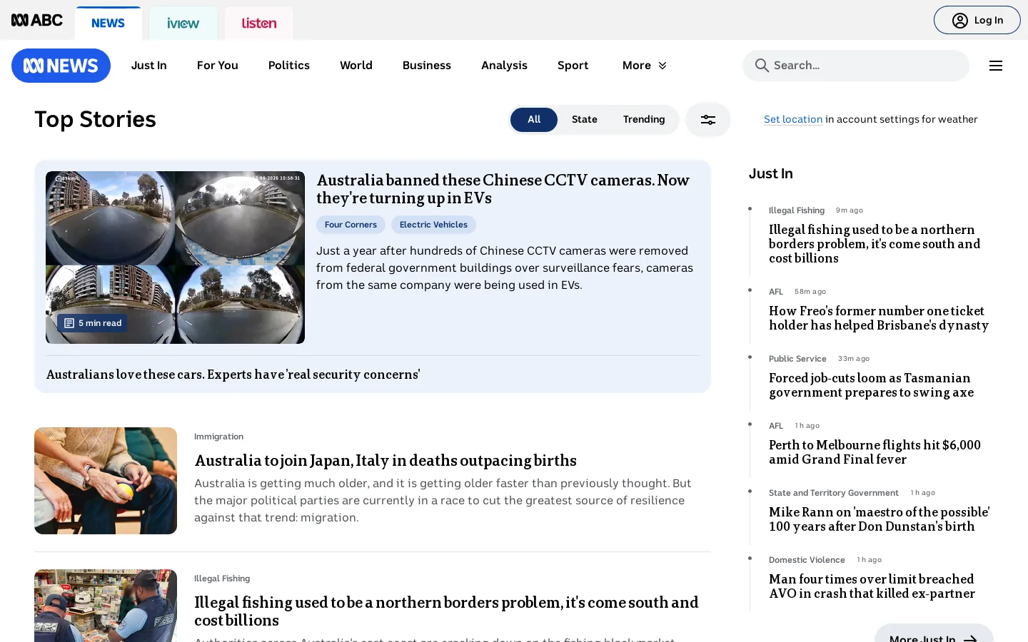1028x642 pixels.
Task: Open the Chinese CCTV cameras headline
Action: pos(503,189)
